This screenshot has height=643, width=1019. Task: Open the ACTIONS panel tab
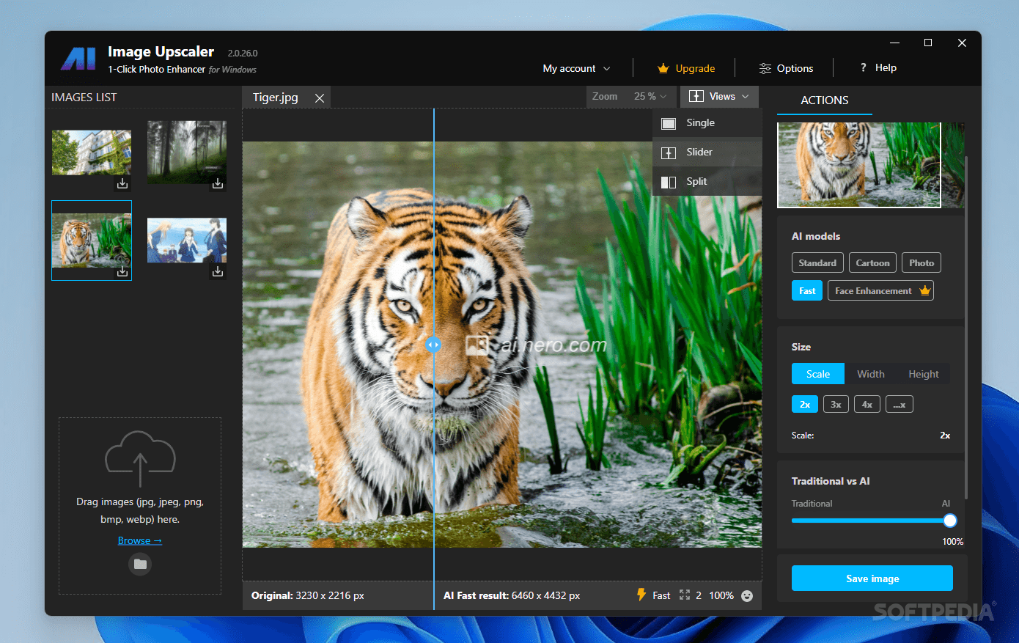pos(825,100)
